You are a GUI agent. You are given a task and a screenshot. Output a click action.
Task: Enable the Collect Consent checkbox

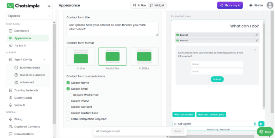pos(68,107)
